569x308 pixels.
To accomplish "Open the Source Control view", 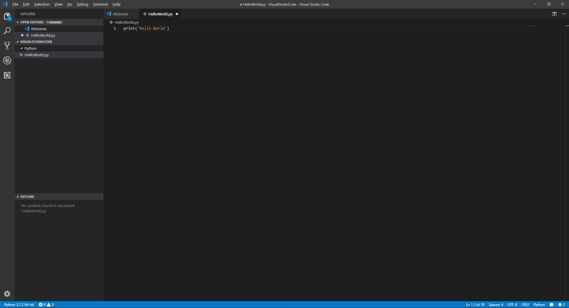I will (7, 45).
